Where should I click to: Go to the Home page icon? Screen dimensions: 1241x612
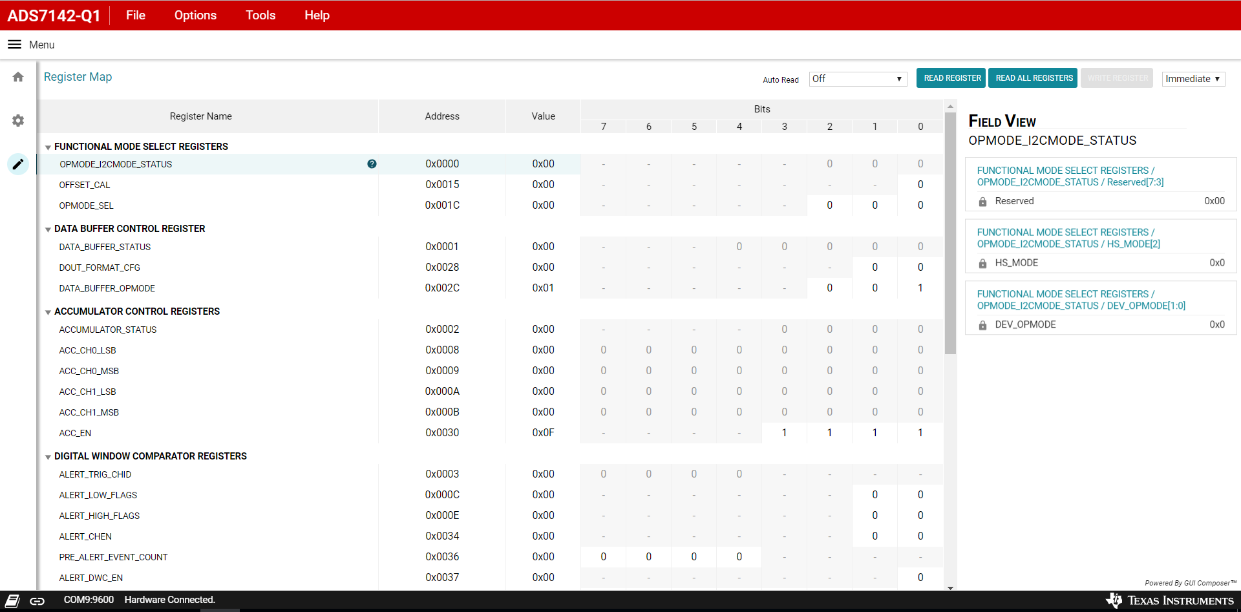coord(18,77)
